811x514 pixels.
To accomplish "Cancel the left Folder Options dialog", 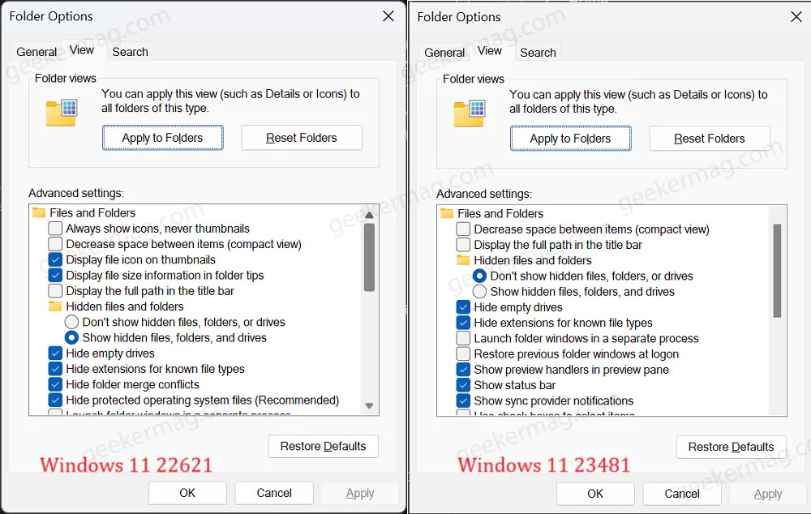I will [274, 493].
